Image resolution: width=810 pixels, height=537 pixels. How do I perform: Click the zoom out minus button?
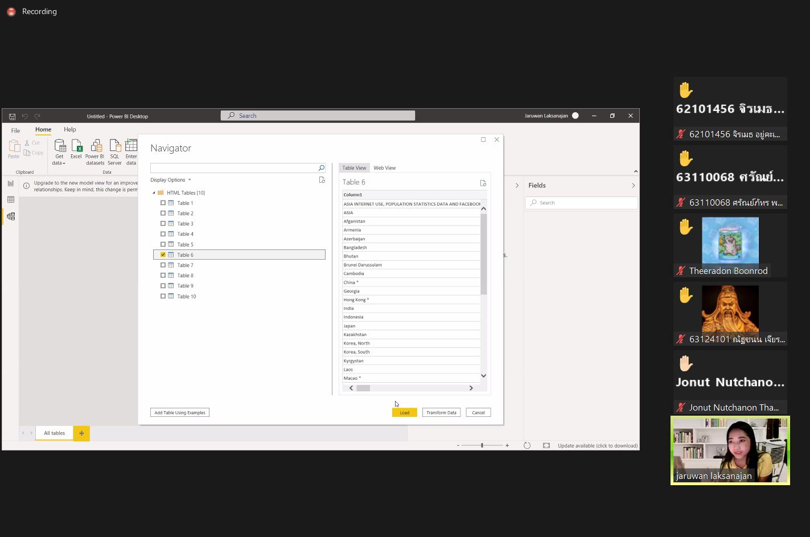point(458,445)
